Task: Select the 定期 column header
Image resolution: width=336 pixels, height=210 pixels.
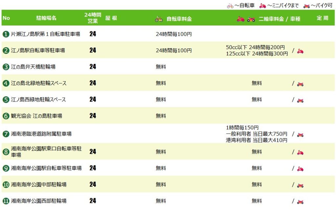Action: point(322,18)
